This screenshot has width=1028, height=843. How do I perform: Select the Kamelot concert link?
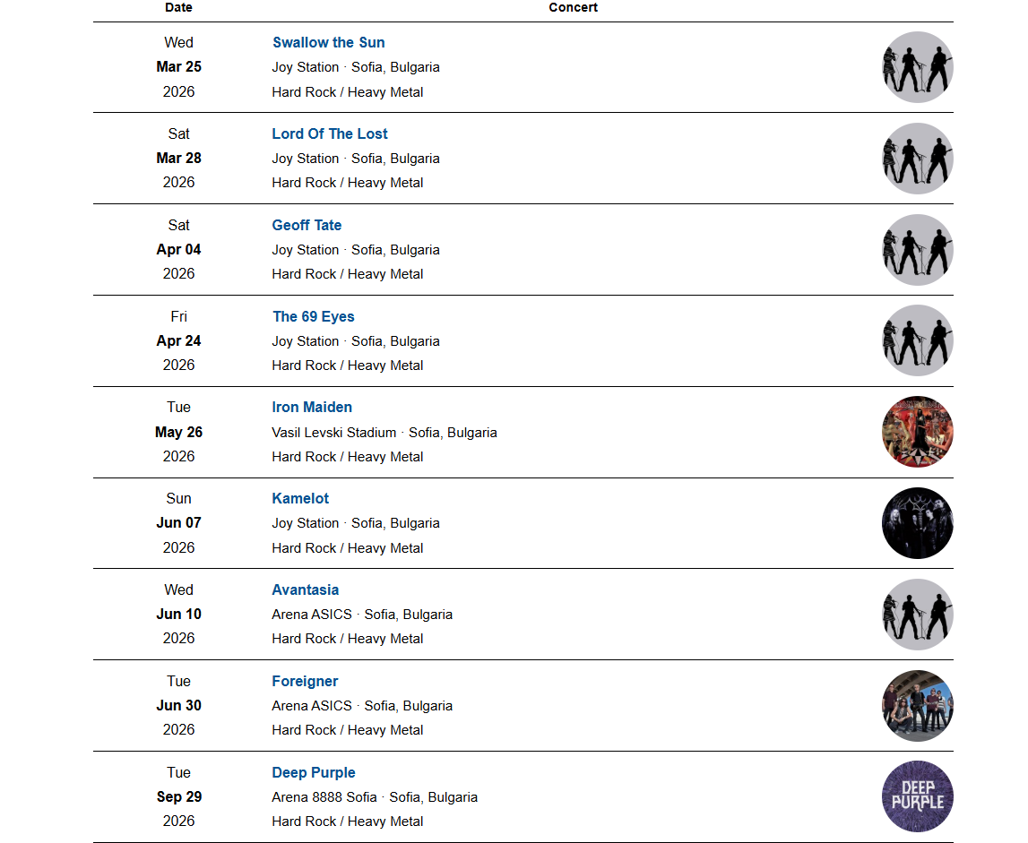pyautogui.click(x=300, y=498)
